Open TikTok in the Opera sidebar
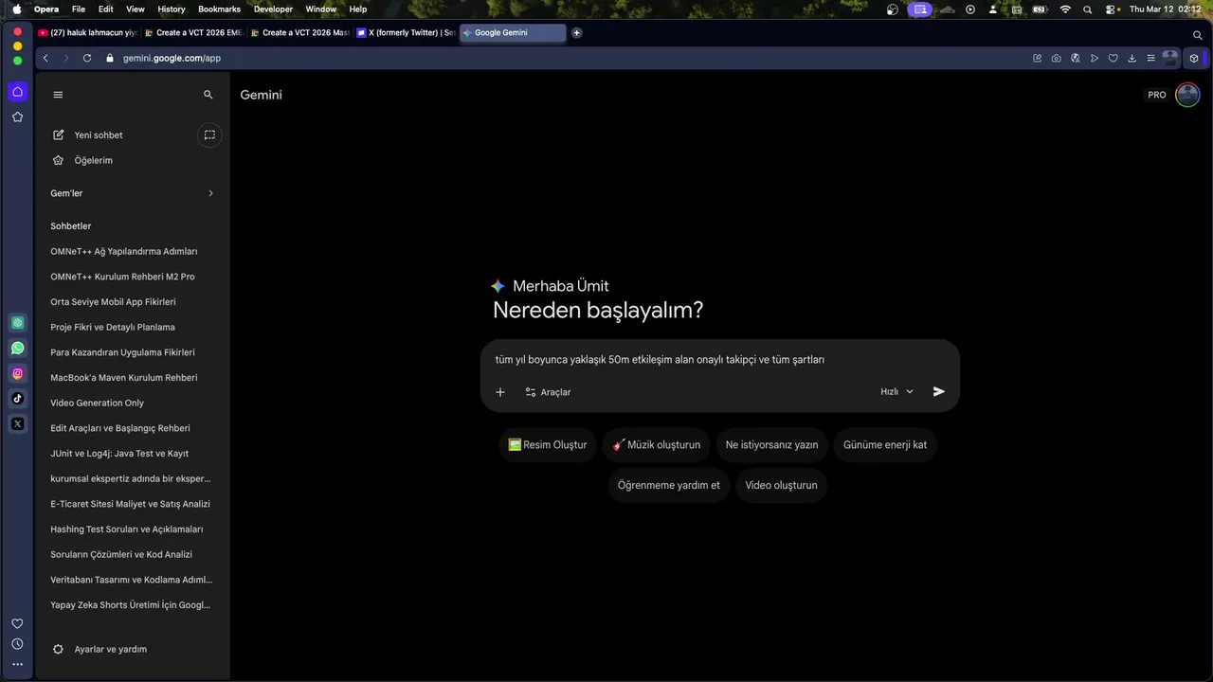The width and height of the screenshot is (1213, 682). click(x=17, y=399)
